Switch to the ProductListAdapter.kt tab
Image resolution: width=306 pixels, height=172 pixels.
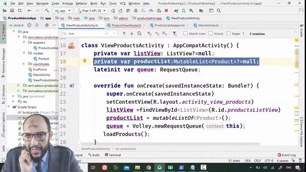169,25
